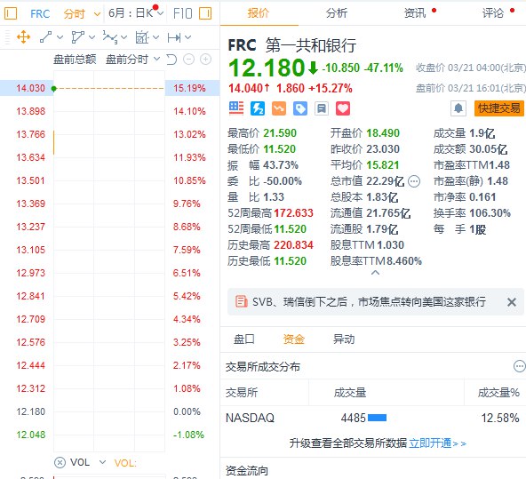Click the 14.030 price axis marker

click(30, 88)
